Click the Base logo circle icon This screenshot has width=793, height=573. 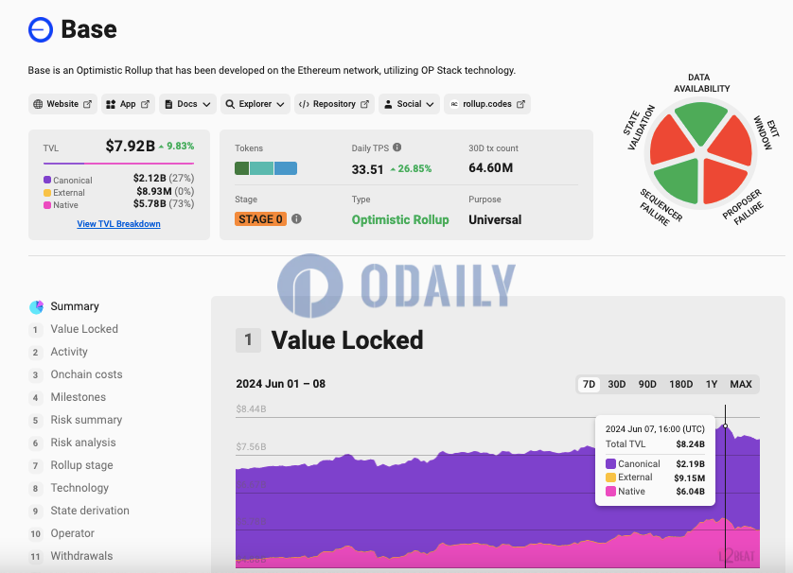pos(41,30)
